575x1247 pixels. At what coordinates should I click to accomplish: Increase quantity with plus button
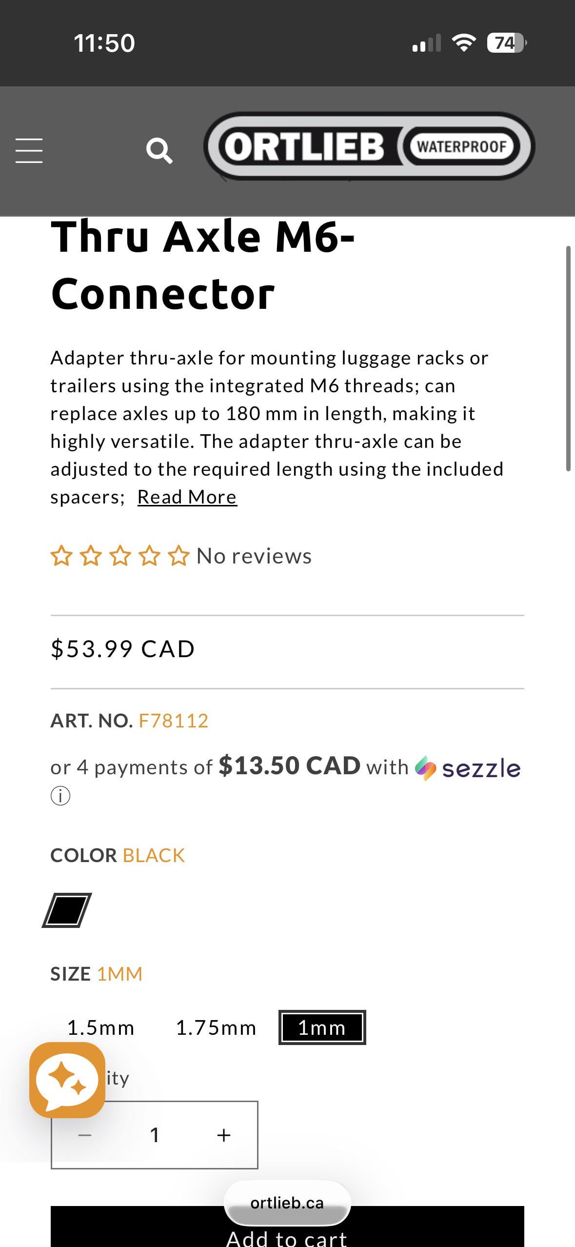223,1135
